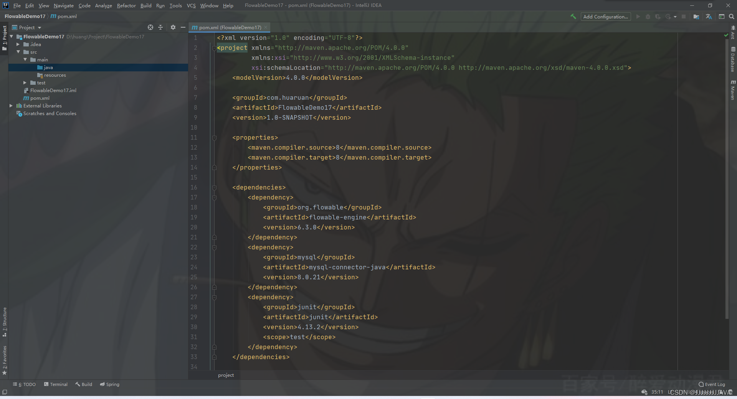
Task: Open the Maven tool window
Action: [733, 90]
